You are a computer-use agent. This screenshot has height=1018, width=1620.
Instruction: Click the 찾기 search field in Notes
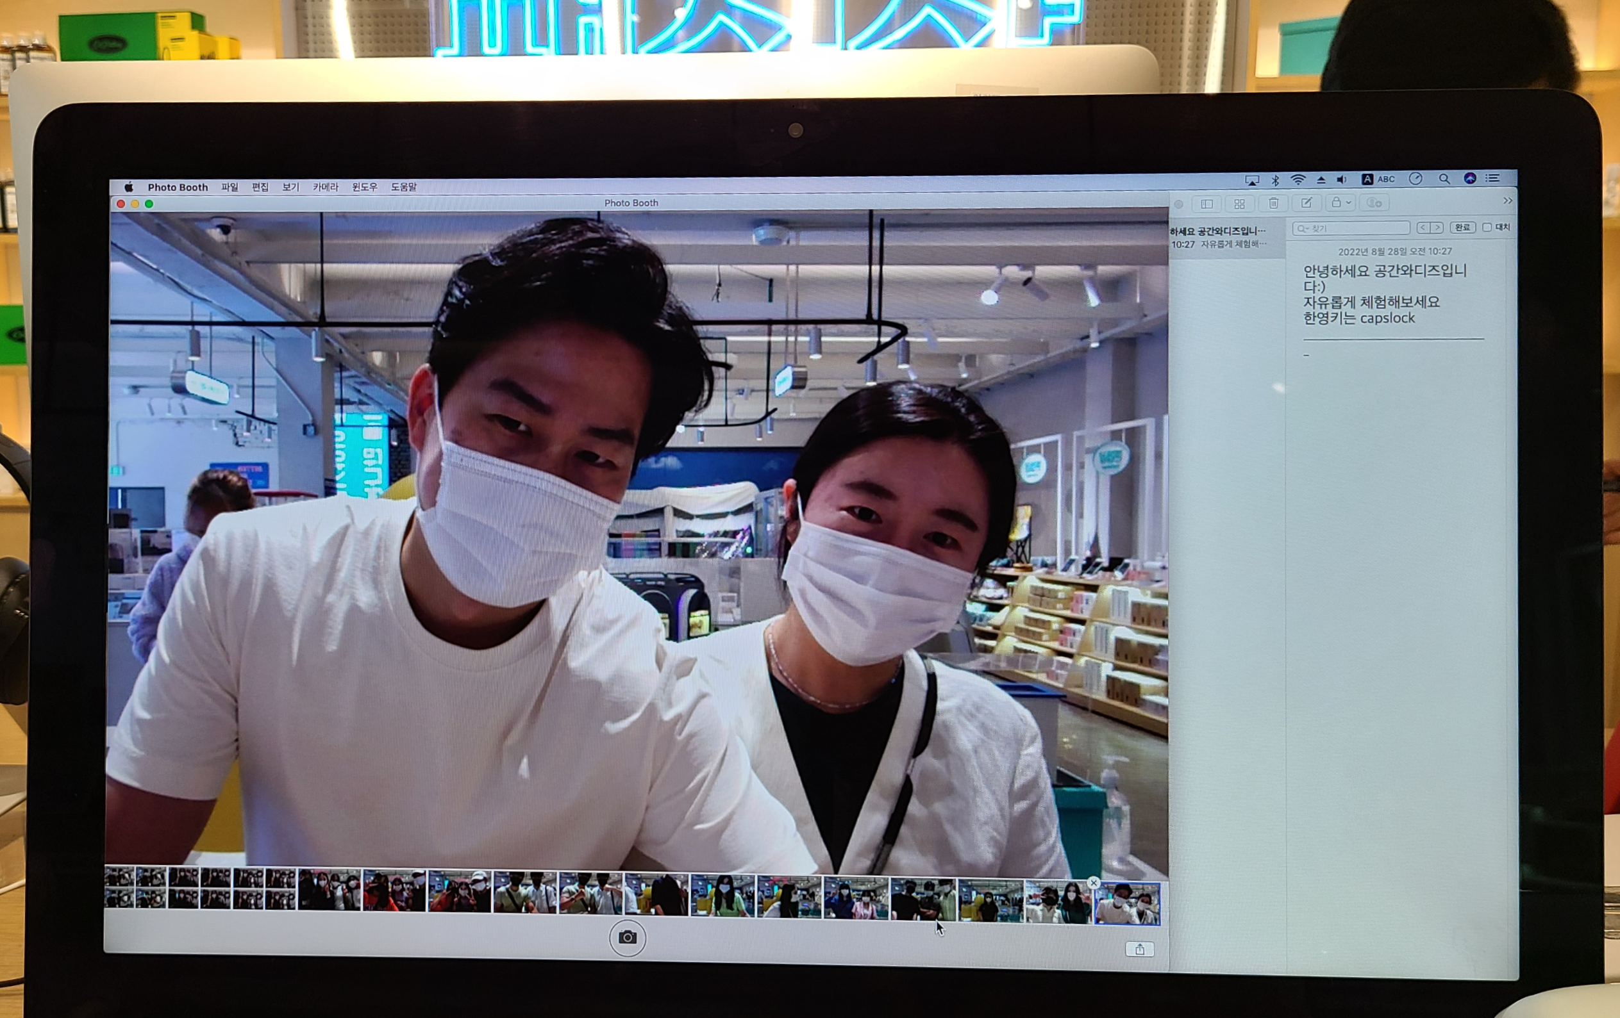click(1351, 228)
